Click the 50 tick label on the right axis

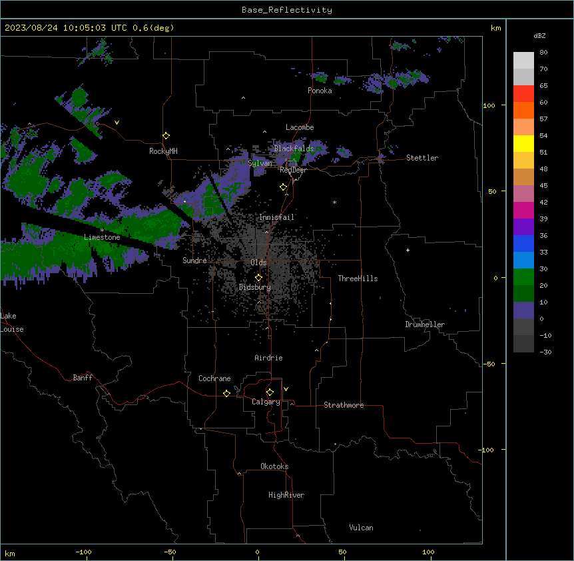(492, 191)
